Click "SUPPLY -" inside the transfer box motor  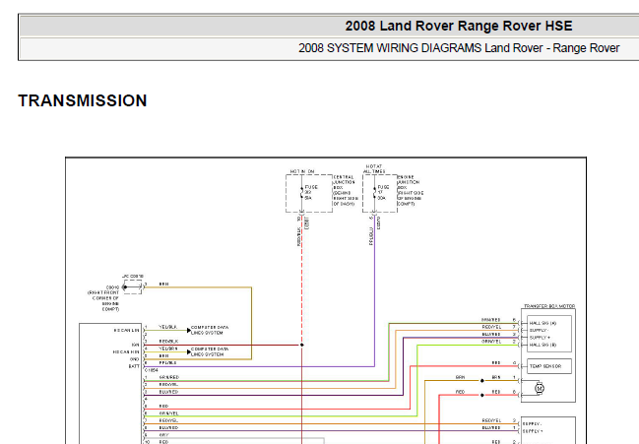(x=539, y=331)
